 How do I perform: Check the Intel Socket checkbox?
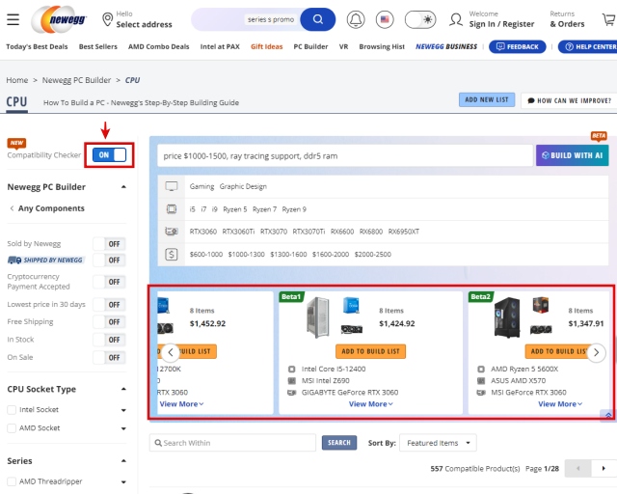[x=12, y=410]
